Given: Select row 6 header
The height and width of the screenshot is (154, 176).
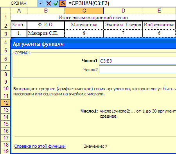Looking at the screenshot, I should click(5, 58).
